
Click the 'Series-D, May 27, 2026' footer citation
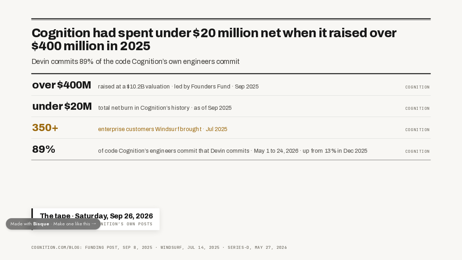257,248
